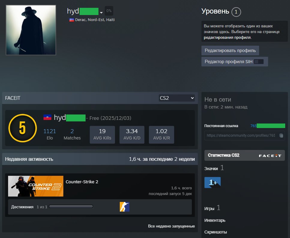Click the Достижения progress bar
Image resolution: width=290 pixels, height=238 pixels.
(x=71, y=206)
